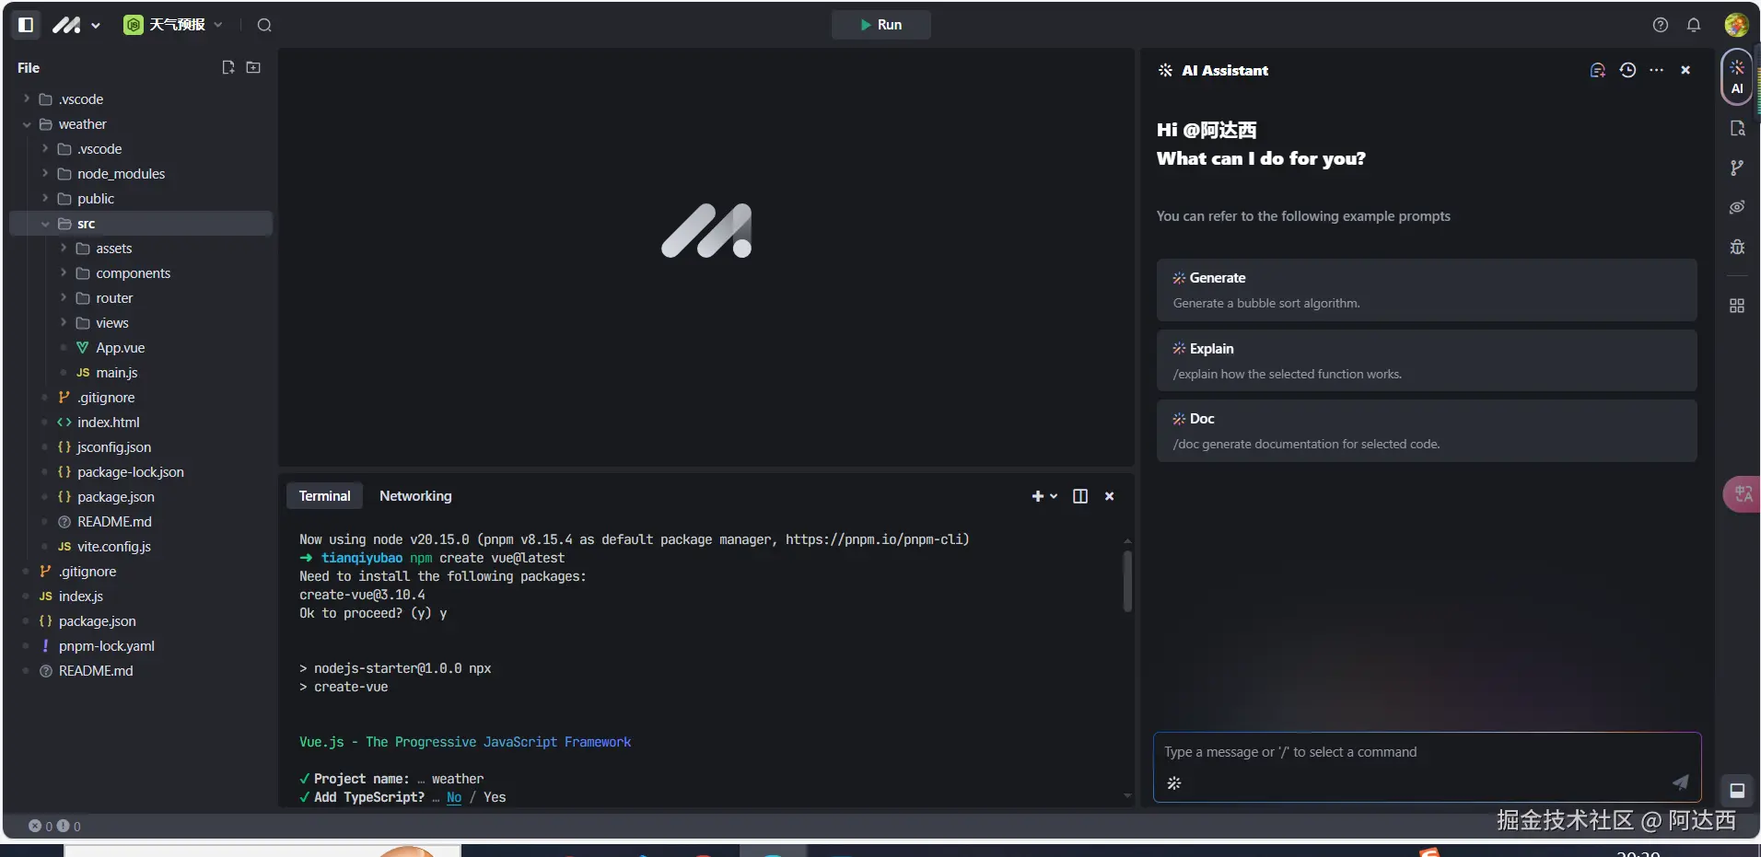Send the AI message
The image size is (1761, 857).
click(x=1681, y=782)
